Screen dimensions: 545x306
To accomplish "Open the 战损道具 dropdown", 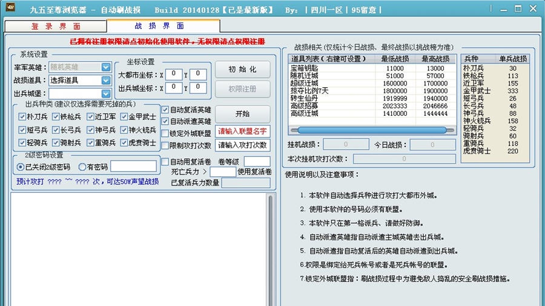I will pyautogui.click(x=106, y=81).
